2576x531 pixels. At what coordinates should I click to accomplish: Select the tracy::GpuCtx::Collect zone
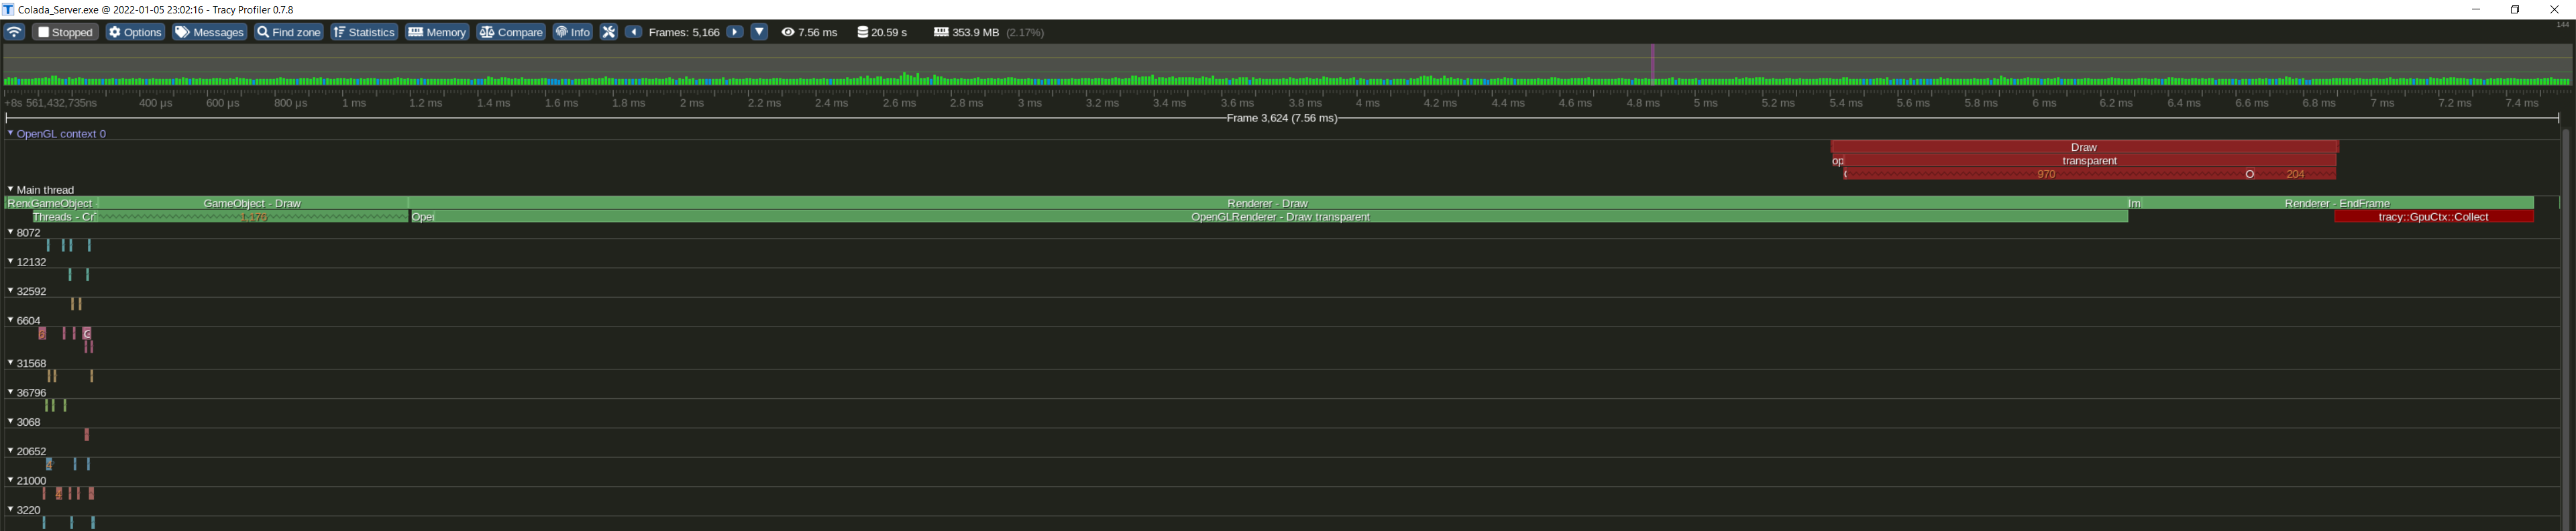2433,217
